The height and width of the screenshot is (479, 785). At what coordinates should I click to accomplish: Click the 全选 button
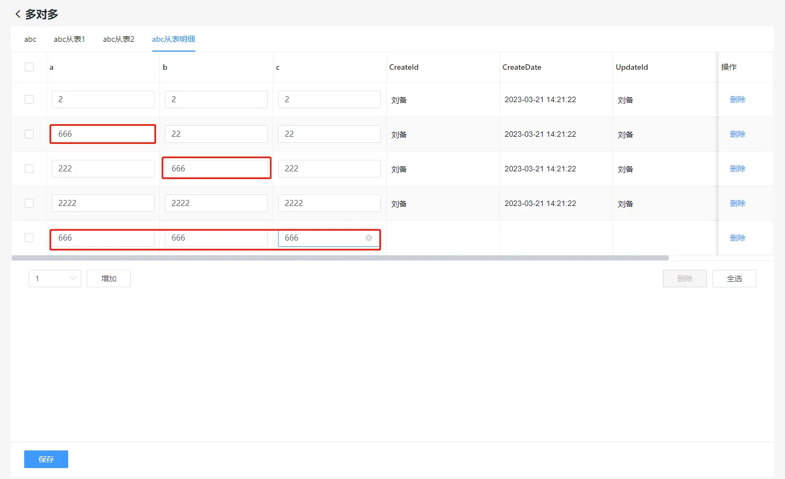(734, 279)
